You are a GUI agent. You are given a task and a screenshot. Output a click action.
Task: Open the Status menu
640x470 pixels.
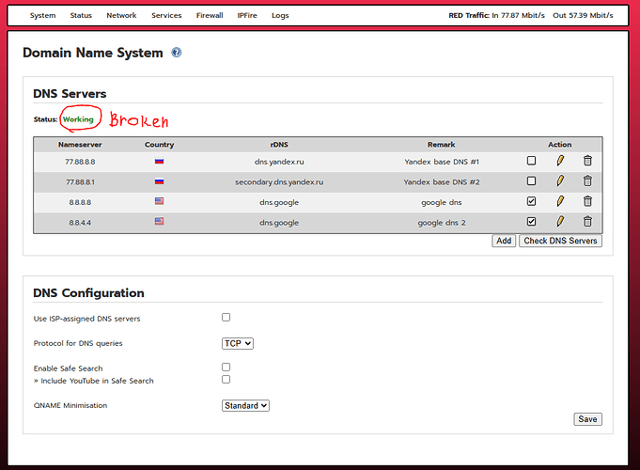[81, 16]
